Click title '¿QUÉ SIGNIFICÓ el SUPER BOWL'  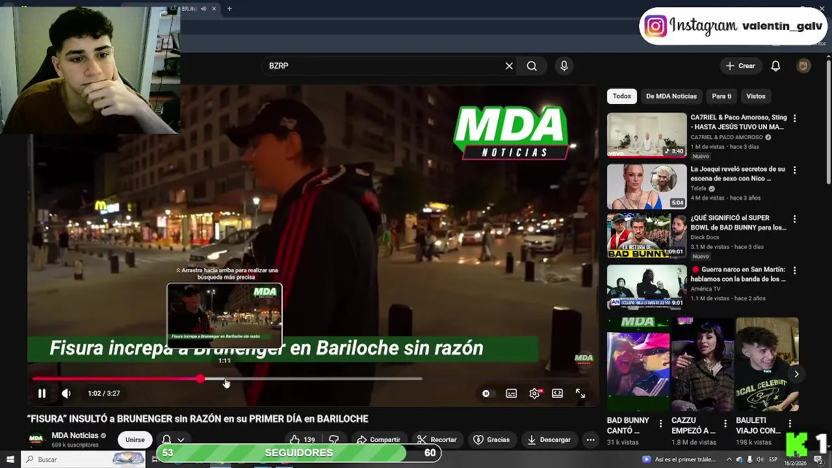pyautogui.click(x=738, y=223)
